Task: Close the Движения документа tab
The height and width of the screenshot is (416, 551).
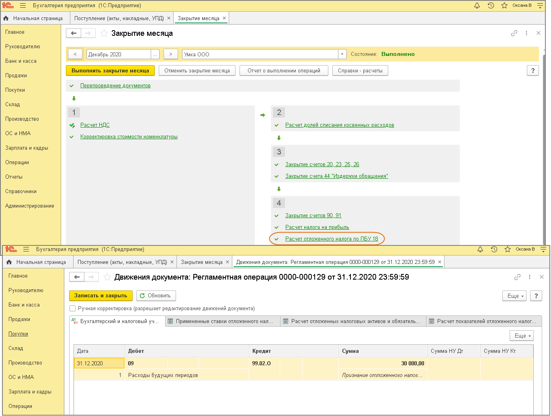Action: pyautogui.click(x=440, y=262)
